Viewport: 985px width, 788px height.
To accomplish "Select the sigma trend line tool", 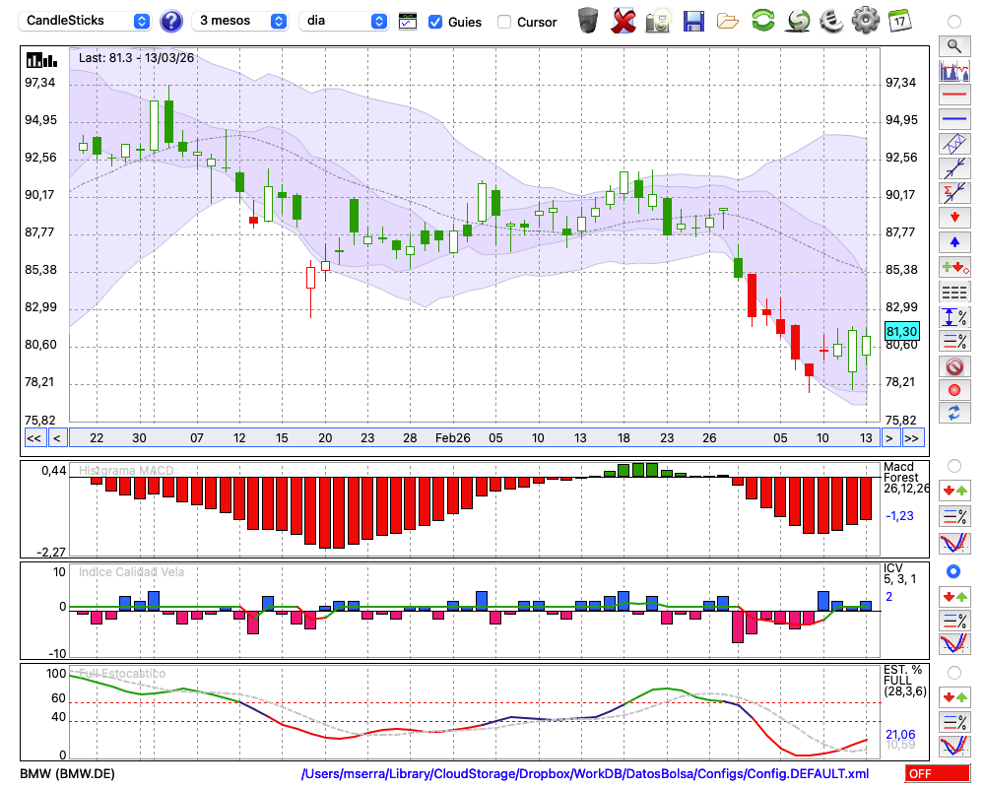I will tap(954, 193).
